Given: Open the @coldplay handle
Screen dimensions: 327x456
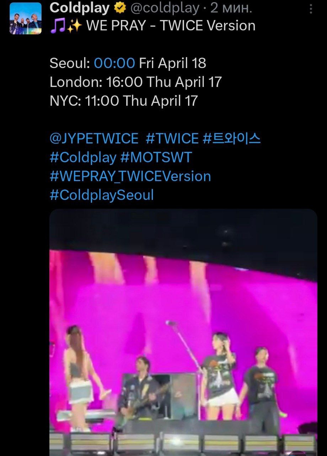Looking at the screenshot, I should click(x=165, y=8).
